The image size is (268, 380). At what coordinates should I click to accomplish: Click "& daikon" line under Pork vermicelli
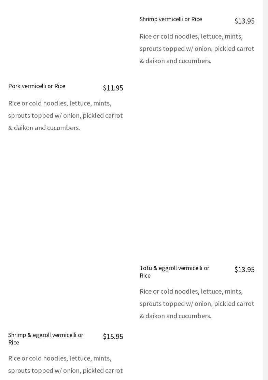[x=44, y=128]
